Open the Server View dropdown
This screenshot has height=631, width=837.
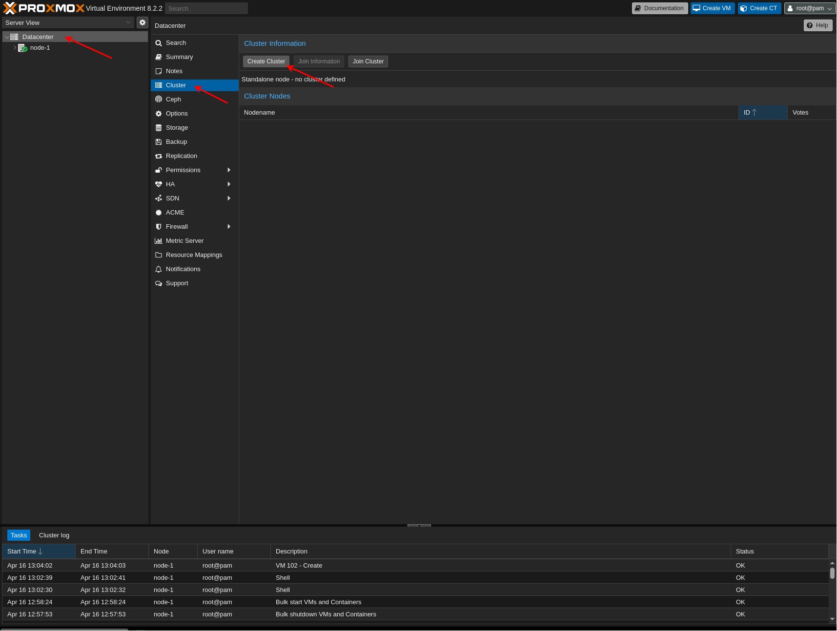[x=128, y=22]
